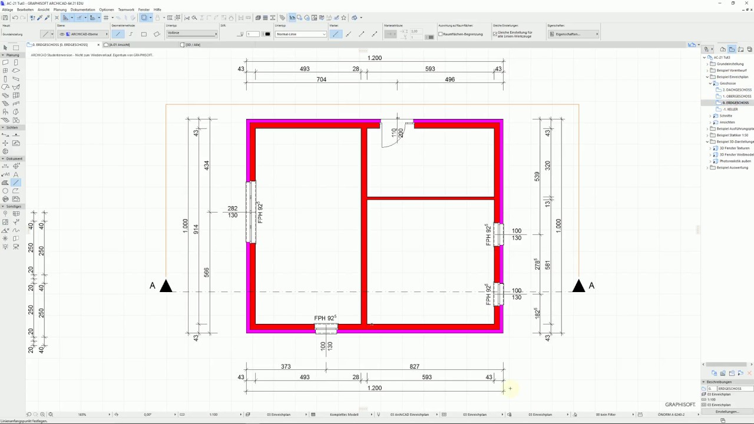Select the Circle/Arc tool
The image size is (754, 424).
[5, 191]
